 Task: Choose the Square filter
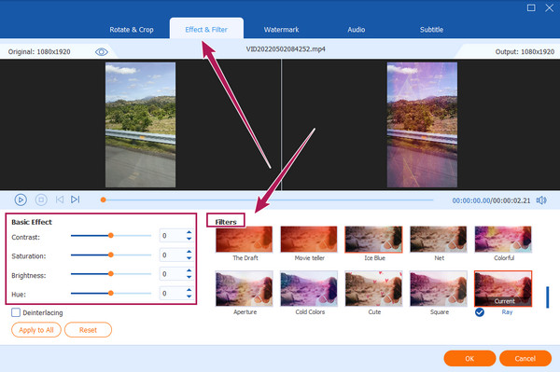(439, 288)
